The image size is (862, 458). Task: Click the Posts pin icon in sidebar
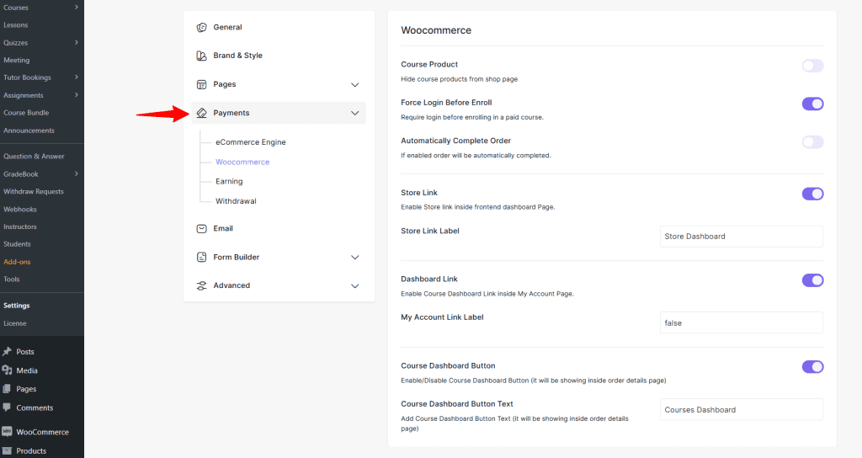[x=7, y=352]
